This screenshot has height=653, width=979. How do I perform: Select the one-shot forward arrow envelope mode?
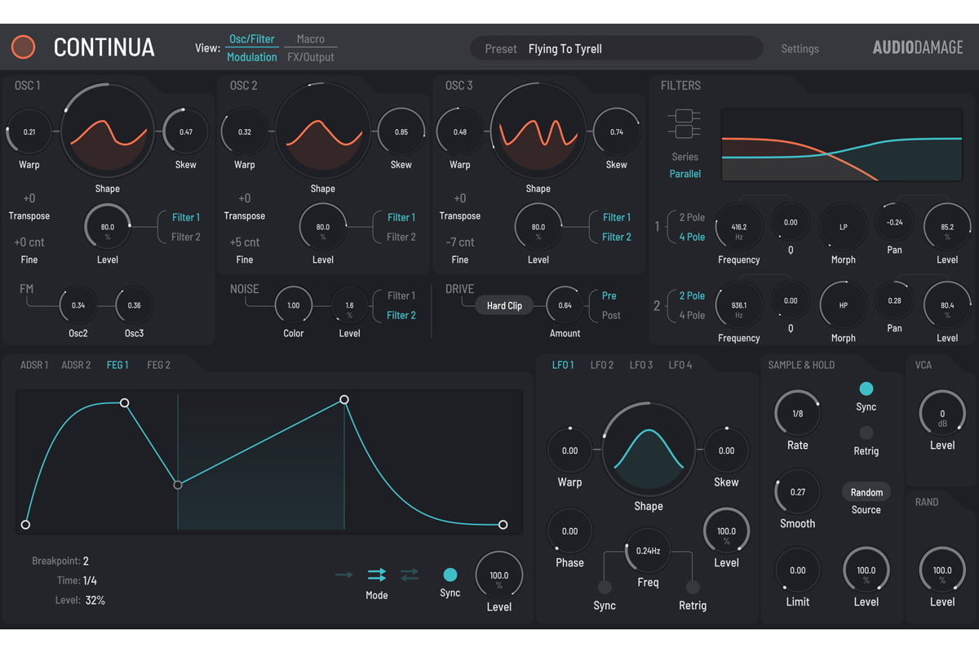pyautogui.click(x=344, y=575)
